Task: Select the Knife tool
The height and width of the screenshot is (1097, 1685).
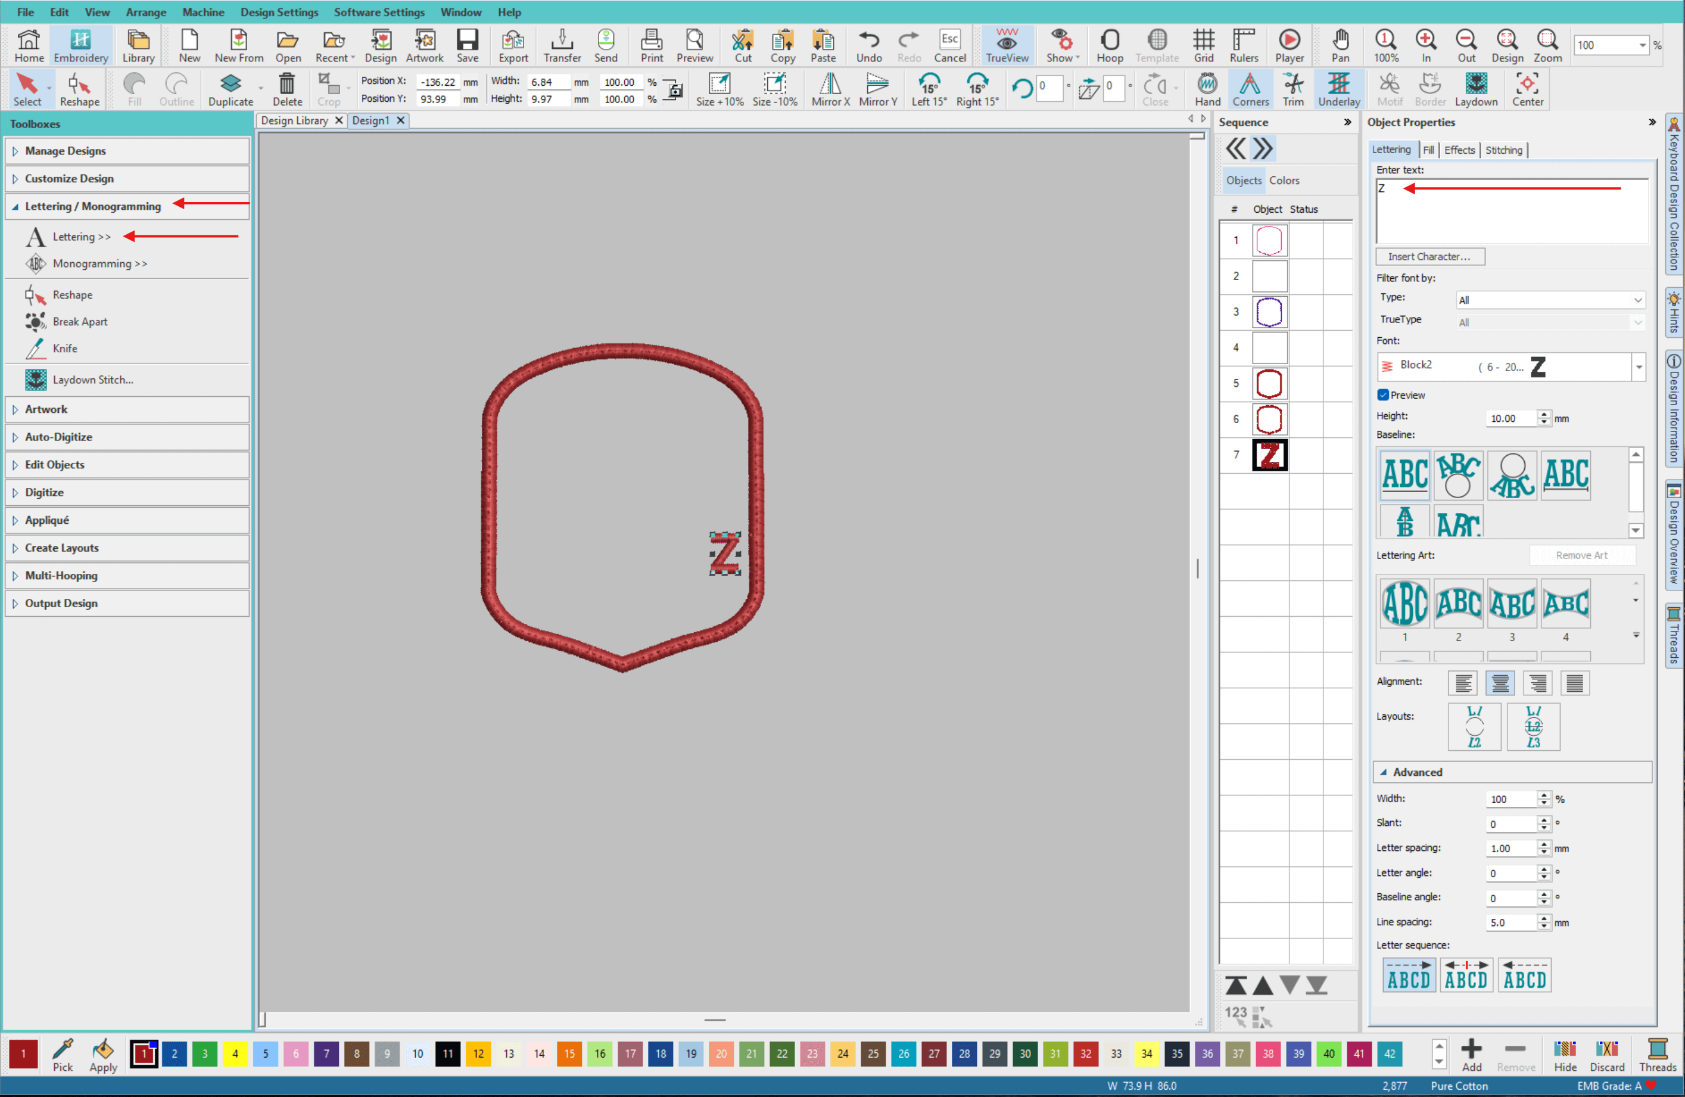Action: pos(64,349)
